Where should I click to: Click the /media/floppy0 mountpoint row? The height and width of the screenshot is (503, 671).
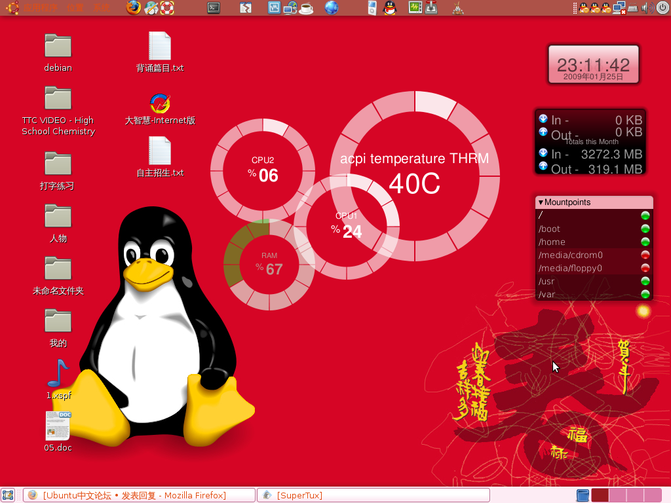coord(594,268)
